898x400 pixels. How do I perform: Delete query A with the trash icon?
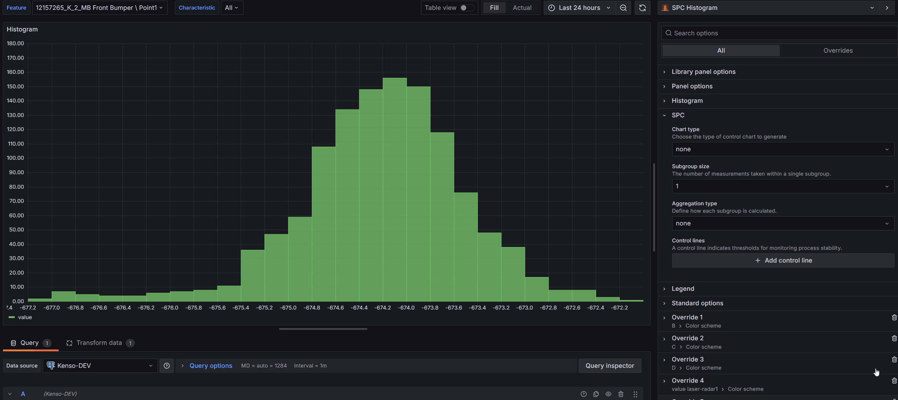point(621,394)
